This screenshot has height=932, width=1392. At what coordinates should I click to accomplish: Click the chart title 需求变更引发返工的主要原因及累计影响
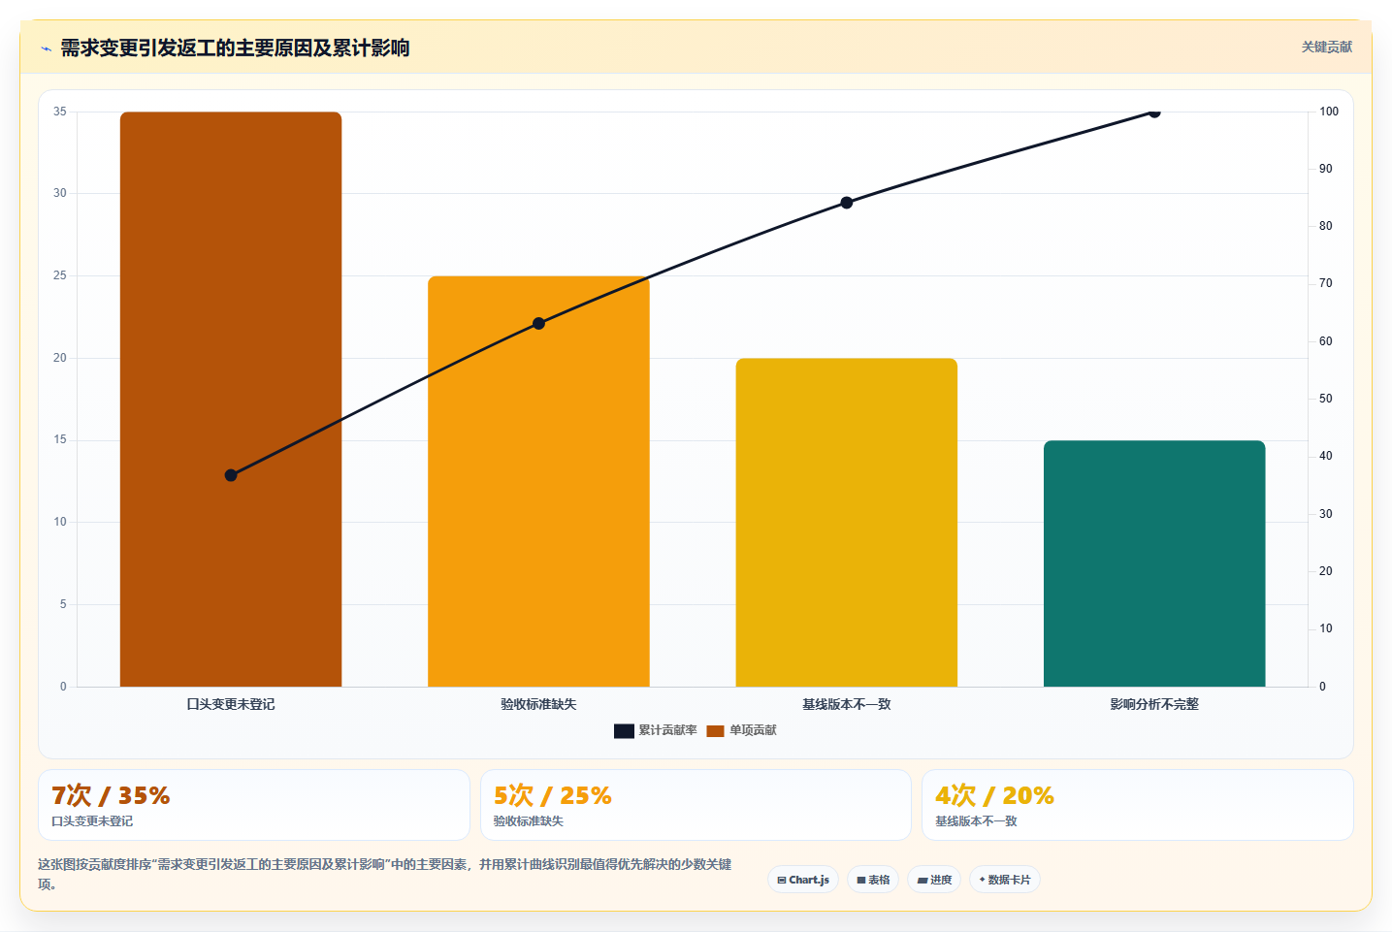pyautogui.click(x=235, y=48)
